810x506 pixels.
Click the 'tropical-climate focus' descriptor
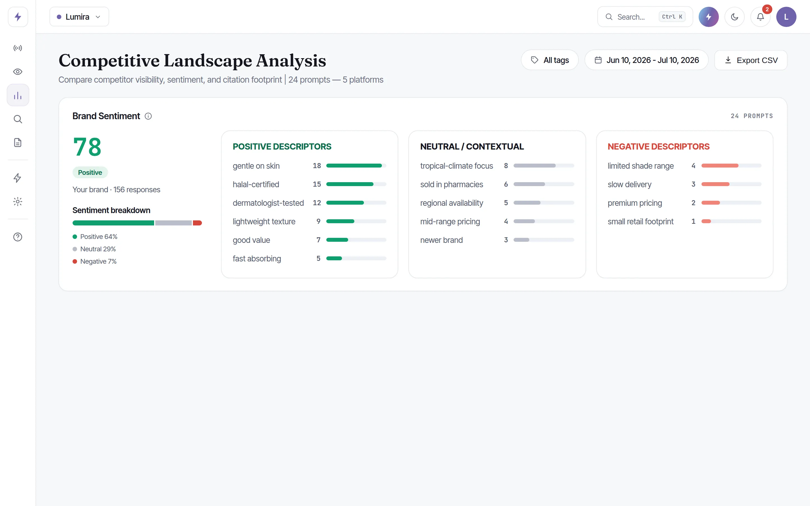(x=456, y=166)
